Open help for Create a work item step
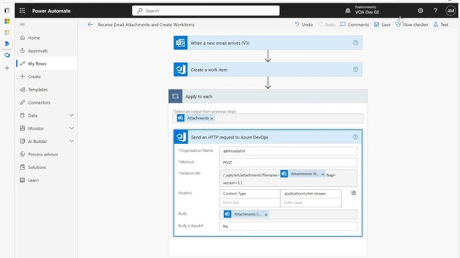Viewport: 460px width, 258px height. click(355, 70)
